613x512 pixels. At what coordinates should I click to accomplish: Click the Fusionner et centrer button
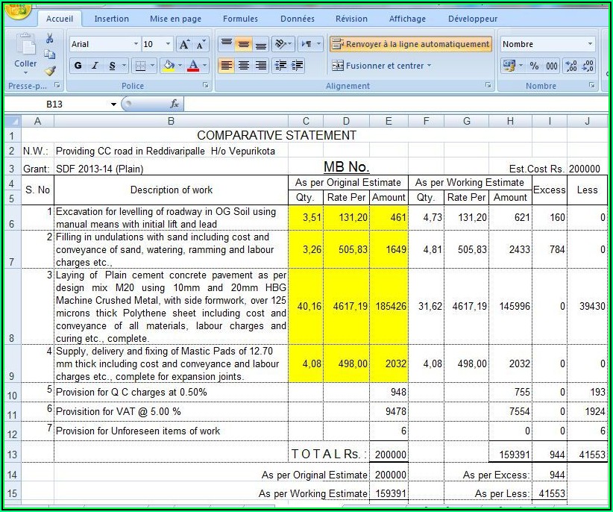coord(381,66)
